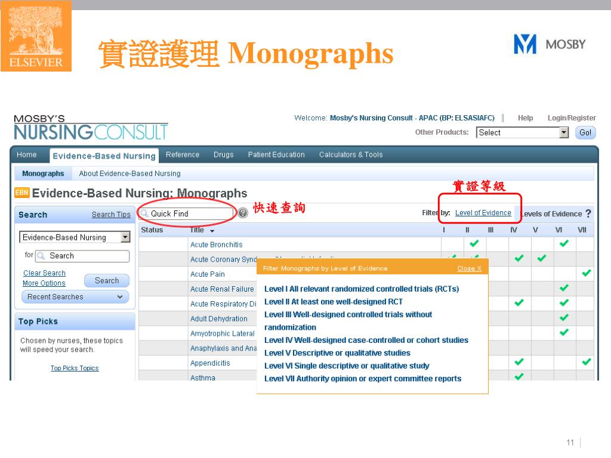Filter by Level II well-designed RCT

(333, 301)
